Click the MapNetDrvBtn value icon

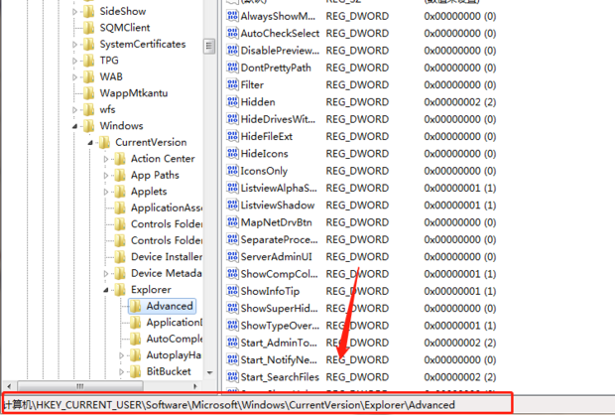(232, 222)
